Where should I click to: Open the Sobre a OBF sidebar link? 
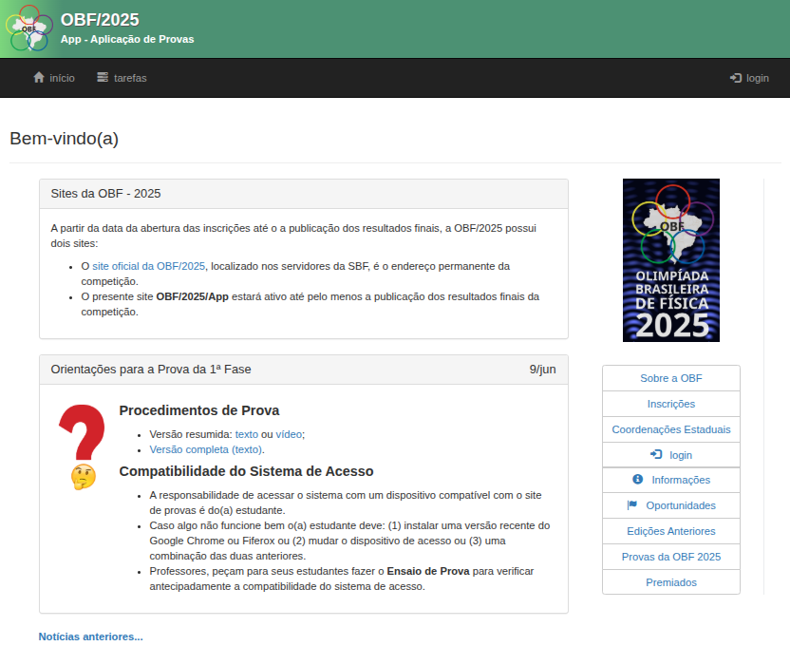point(671,378)
